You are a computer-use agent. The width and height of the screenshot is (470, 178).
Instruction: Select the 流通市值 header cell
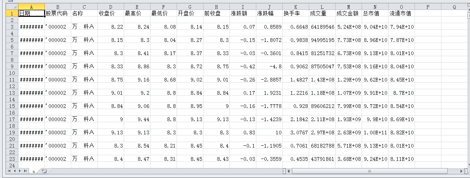[x=401, y=13]
